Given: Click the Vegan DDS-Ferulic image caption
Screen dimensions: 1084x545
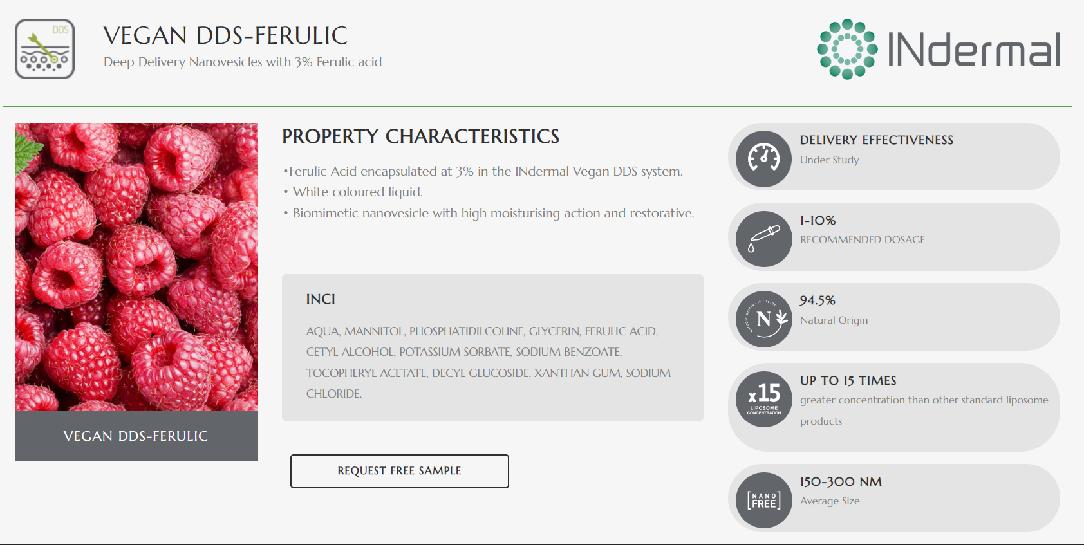Looking at the screenshot, I should [x=136, y=436].
